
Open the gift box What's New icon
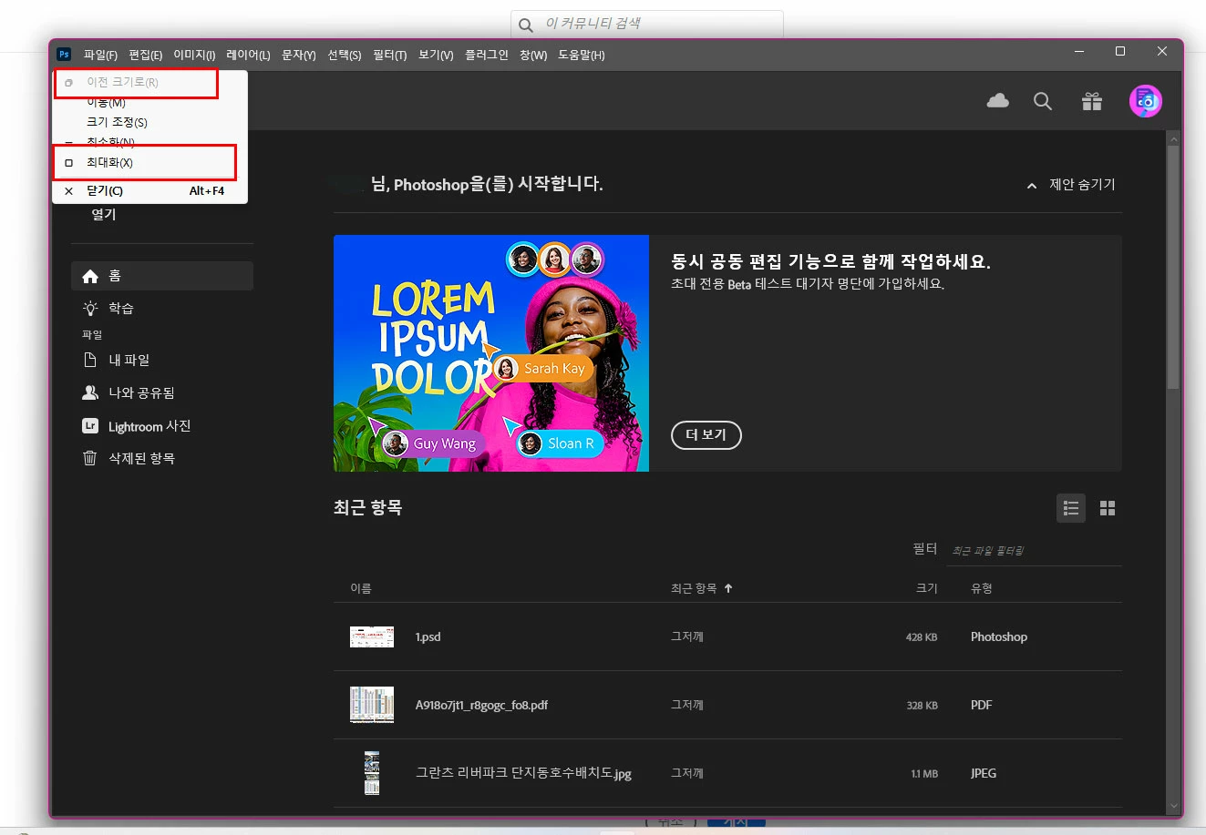[1092, 101]
